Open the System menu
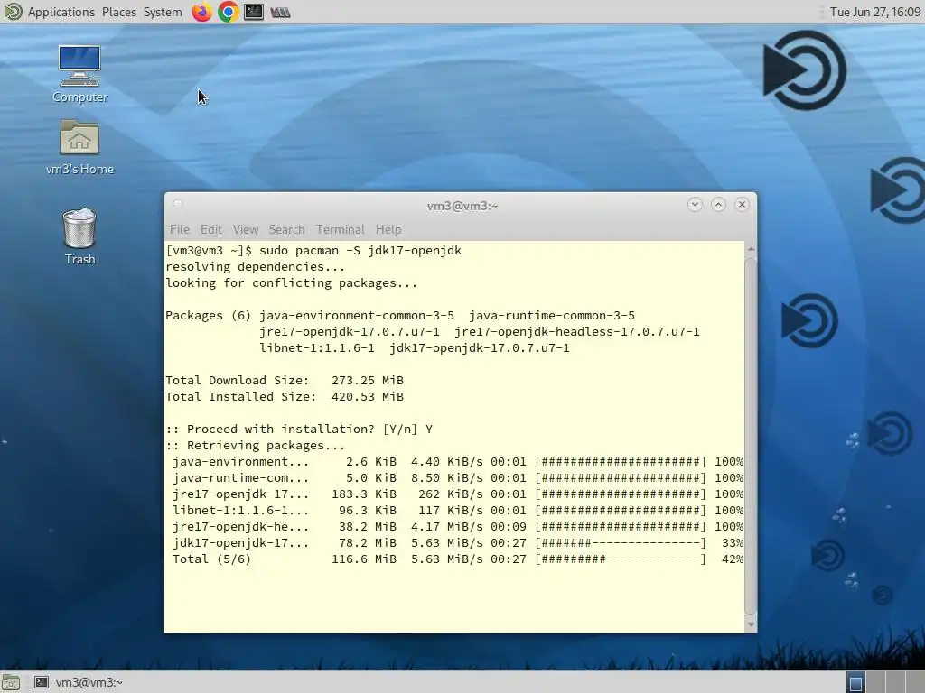Viewport: 925px width, 693px height. point(163,12)
